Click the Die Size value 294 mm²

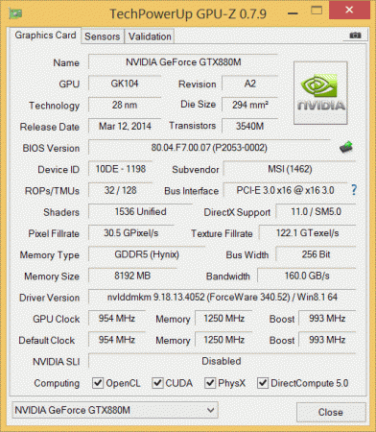pyautogui.click(x=249, y=105)
